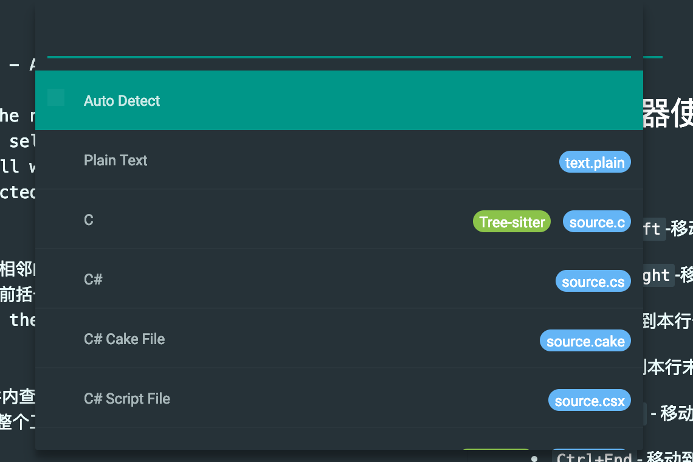The height and width of the screenshot is (462, 693).
Task: Click the green Tree-sitter badge on C
Action: pos(512,222)
